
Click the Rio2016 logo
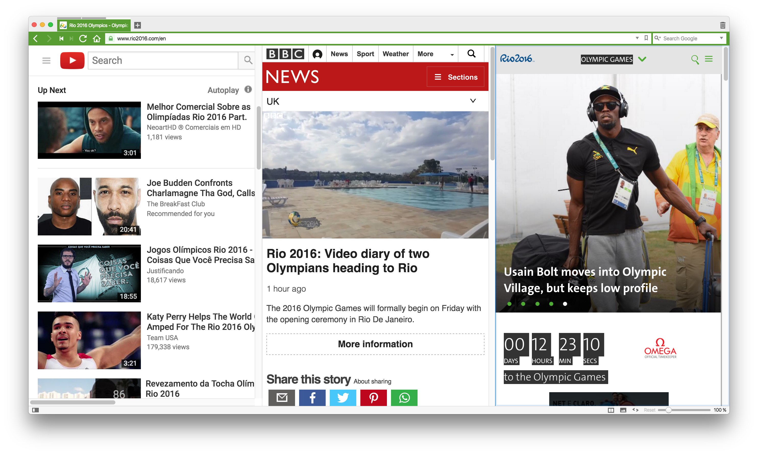click(517, 58)
